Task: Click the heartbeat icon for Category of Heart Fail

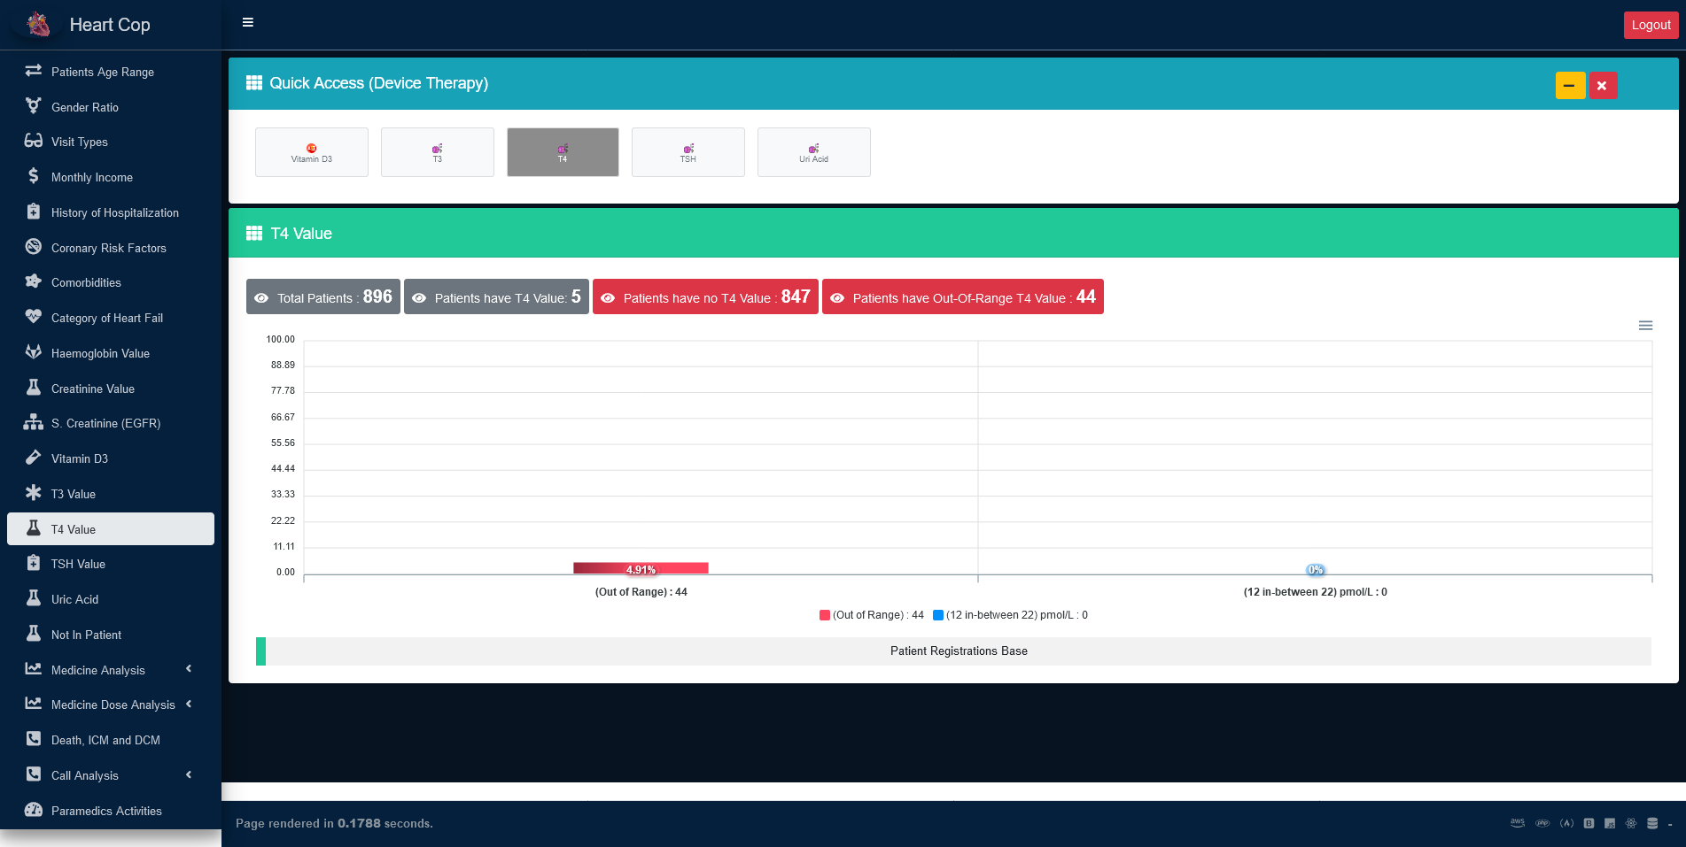Action: [34, 317]
